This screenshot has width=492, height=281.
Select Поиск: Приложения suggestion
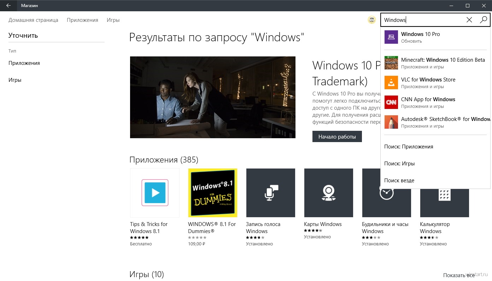409,147
